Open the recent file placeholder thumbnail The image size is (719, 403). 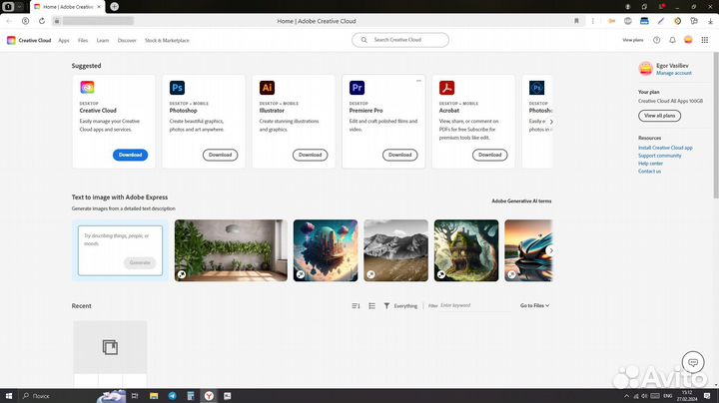tap(110, 347)
